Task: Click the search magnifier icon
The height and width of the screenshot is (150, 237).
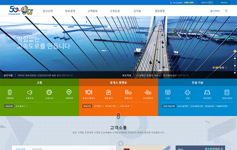Action: (x=226, y=11)
